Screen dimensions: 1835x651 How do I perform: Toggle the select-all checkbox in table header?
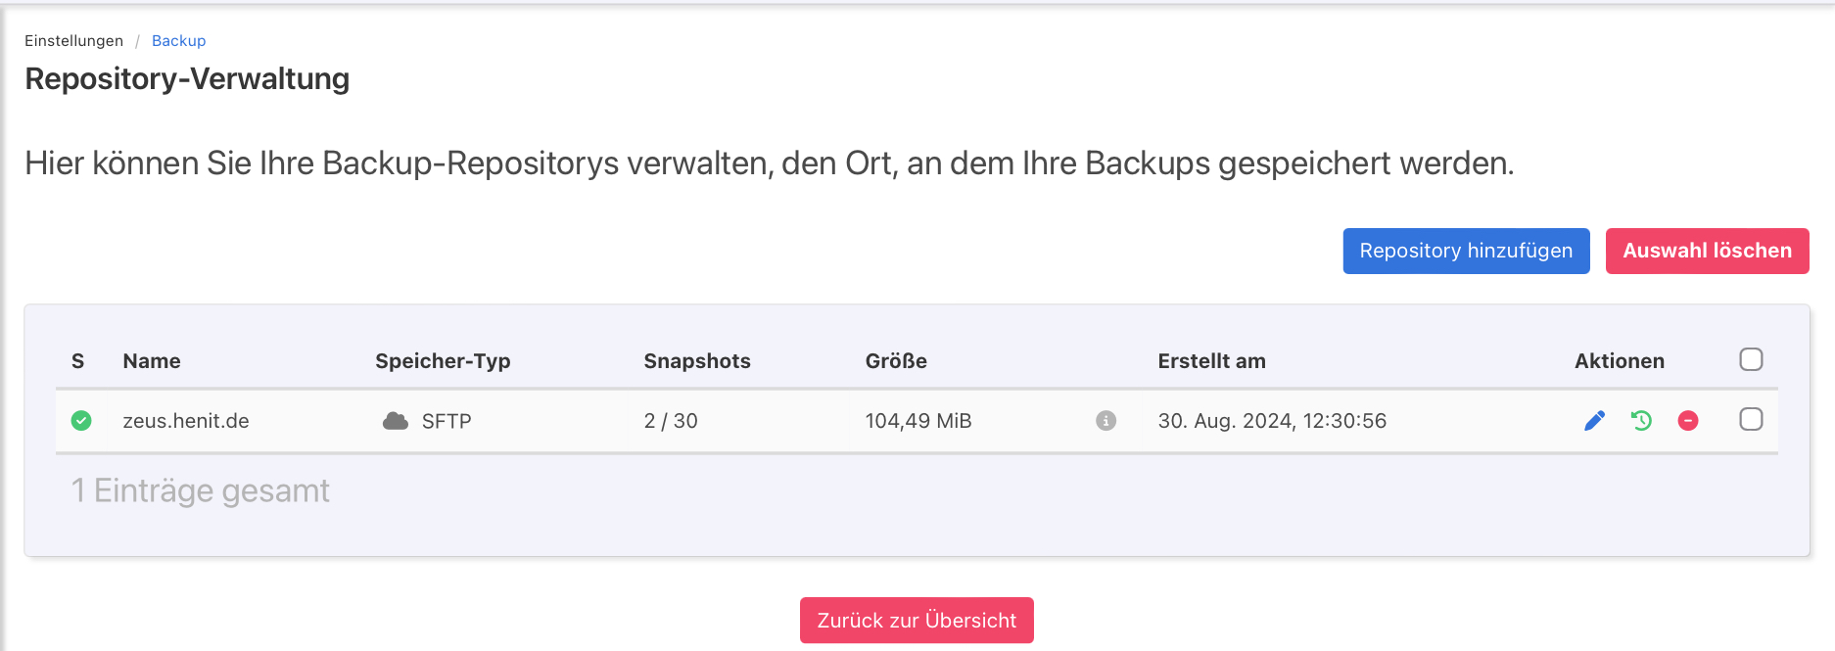tap(1751, 359)
